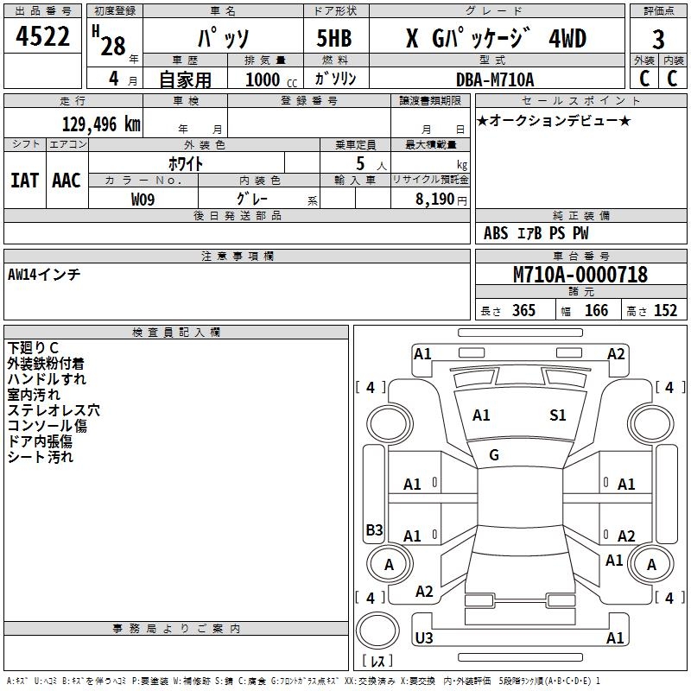
Task: Click the height value 152
Action: click(665, 310)
